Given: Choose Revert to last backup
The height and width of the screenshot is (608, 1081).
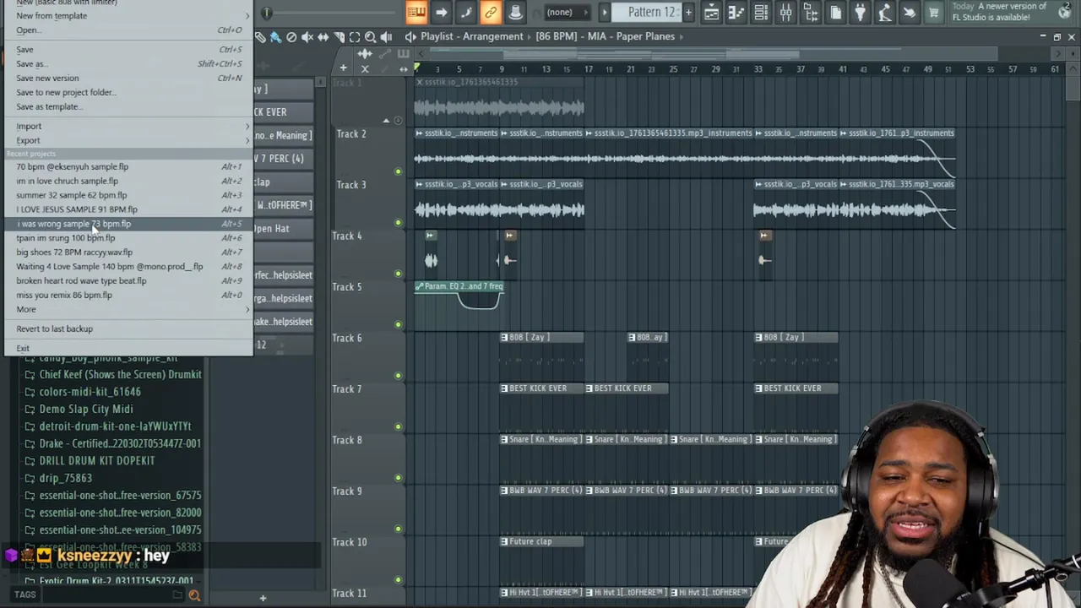Looking at the screenshot, I should coord(128,329).
